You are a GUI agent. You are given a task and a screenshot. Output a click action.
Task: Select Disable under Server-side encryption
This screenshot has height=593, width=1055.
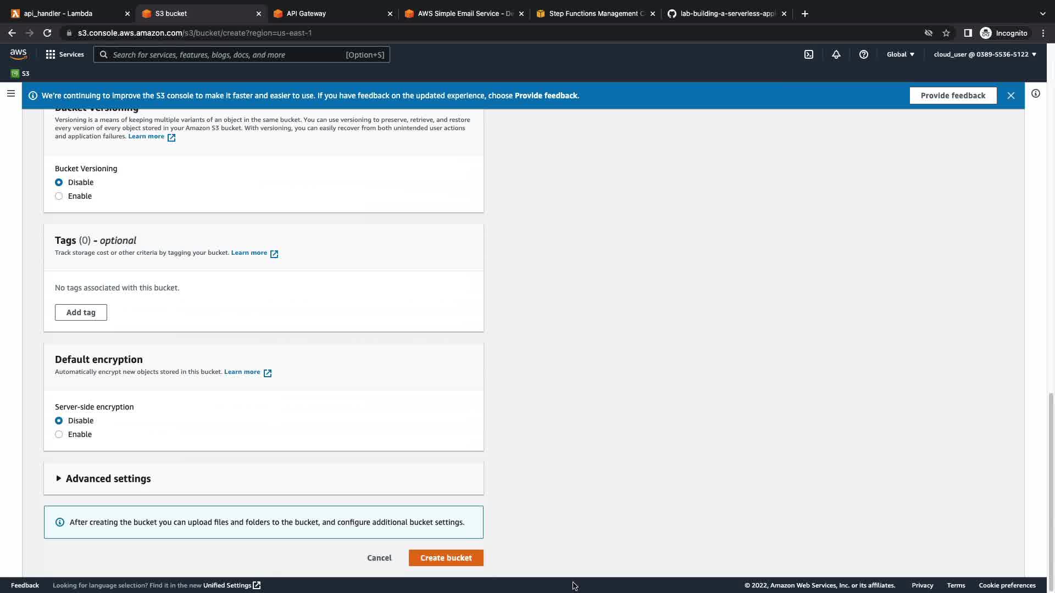click(59, 421)
